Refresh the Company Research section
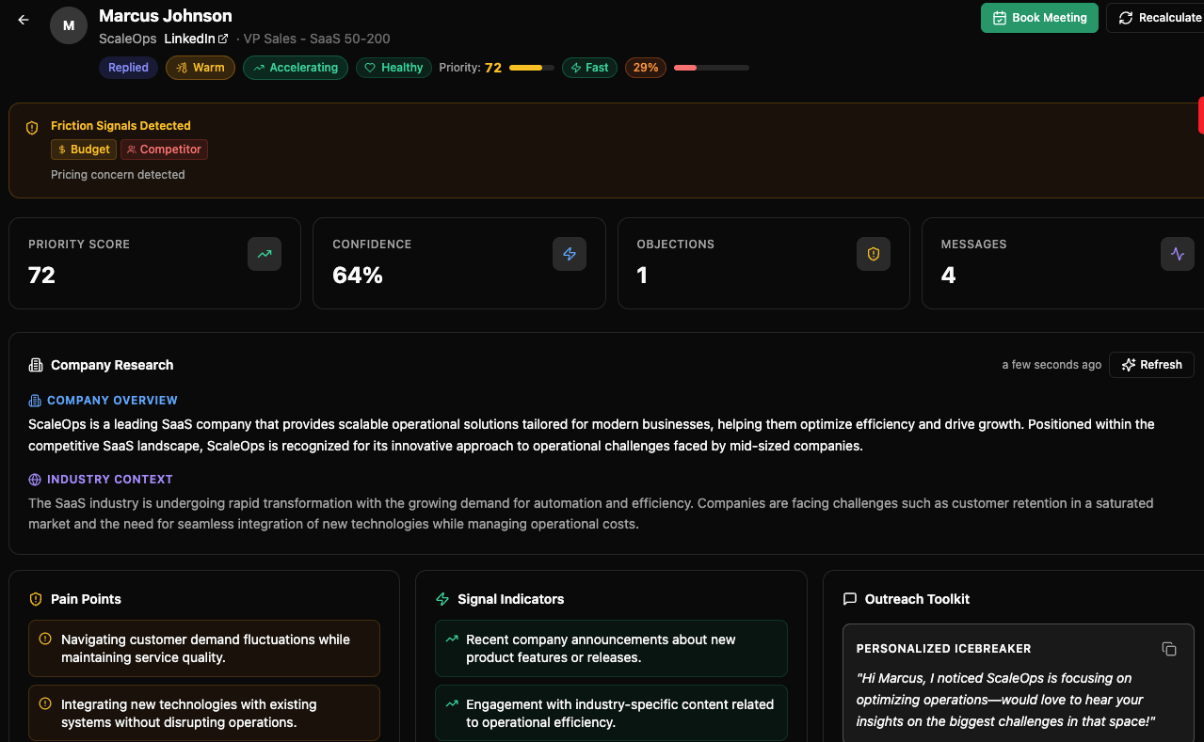The width and height of the screenshot is (1204, 742). tap(1151, 365)
